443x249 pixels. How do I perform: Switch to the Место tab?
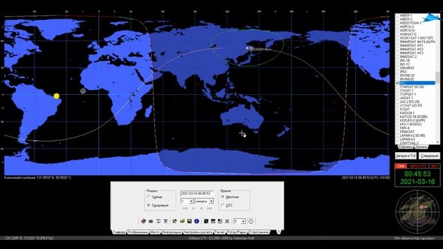tap(155, 232)
